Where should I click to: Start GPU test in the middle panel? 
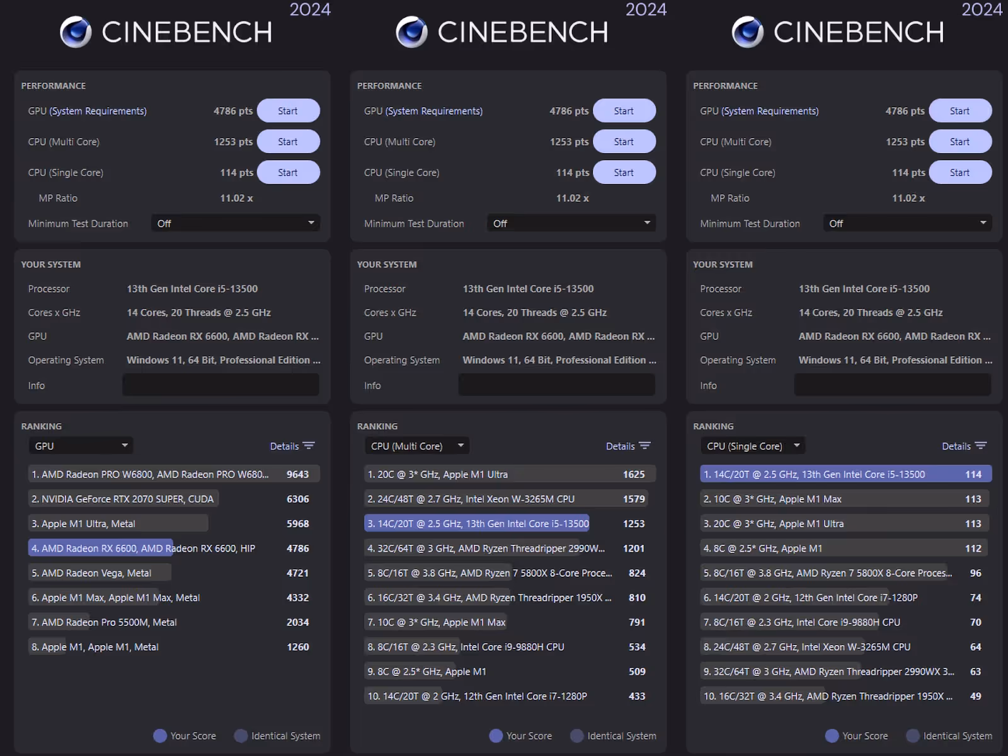pos(624,111)
